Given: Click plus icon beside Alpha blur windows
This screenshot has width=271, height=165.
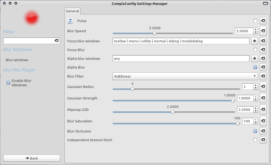Looking at the screenshot, I should 254,58.
